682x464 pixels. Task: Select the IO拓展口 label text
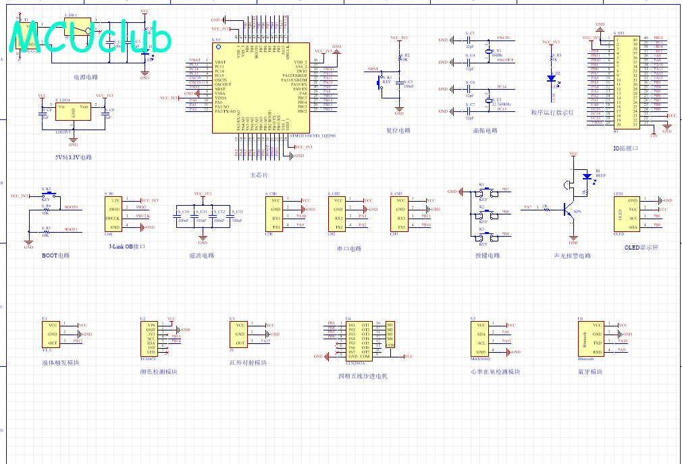tap(625, 148)
